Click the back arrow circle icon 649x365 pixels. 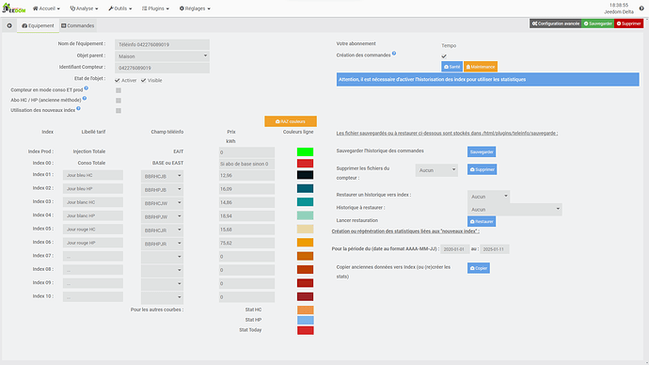tap(9, 25)
